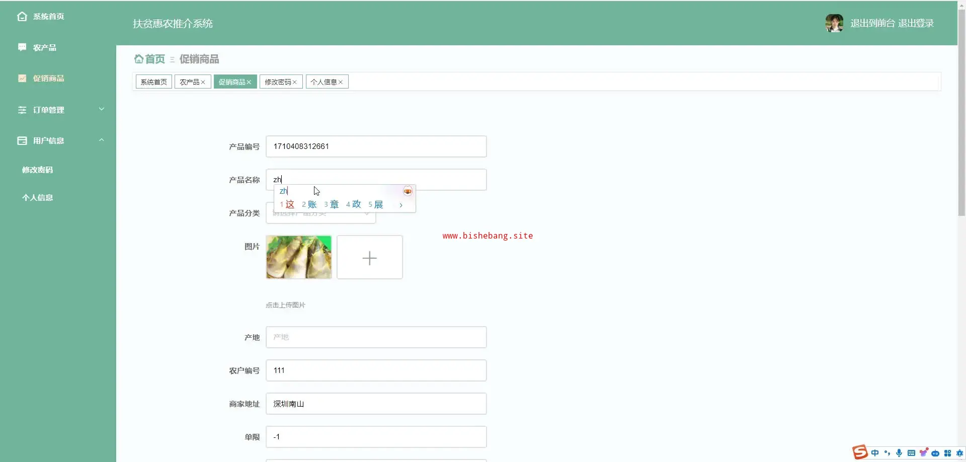Click the plus icon to upload image
966x462 pixels.
[x=369, y=258]
